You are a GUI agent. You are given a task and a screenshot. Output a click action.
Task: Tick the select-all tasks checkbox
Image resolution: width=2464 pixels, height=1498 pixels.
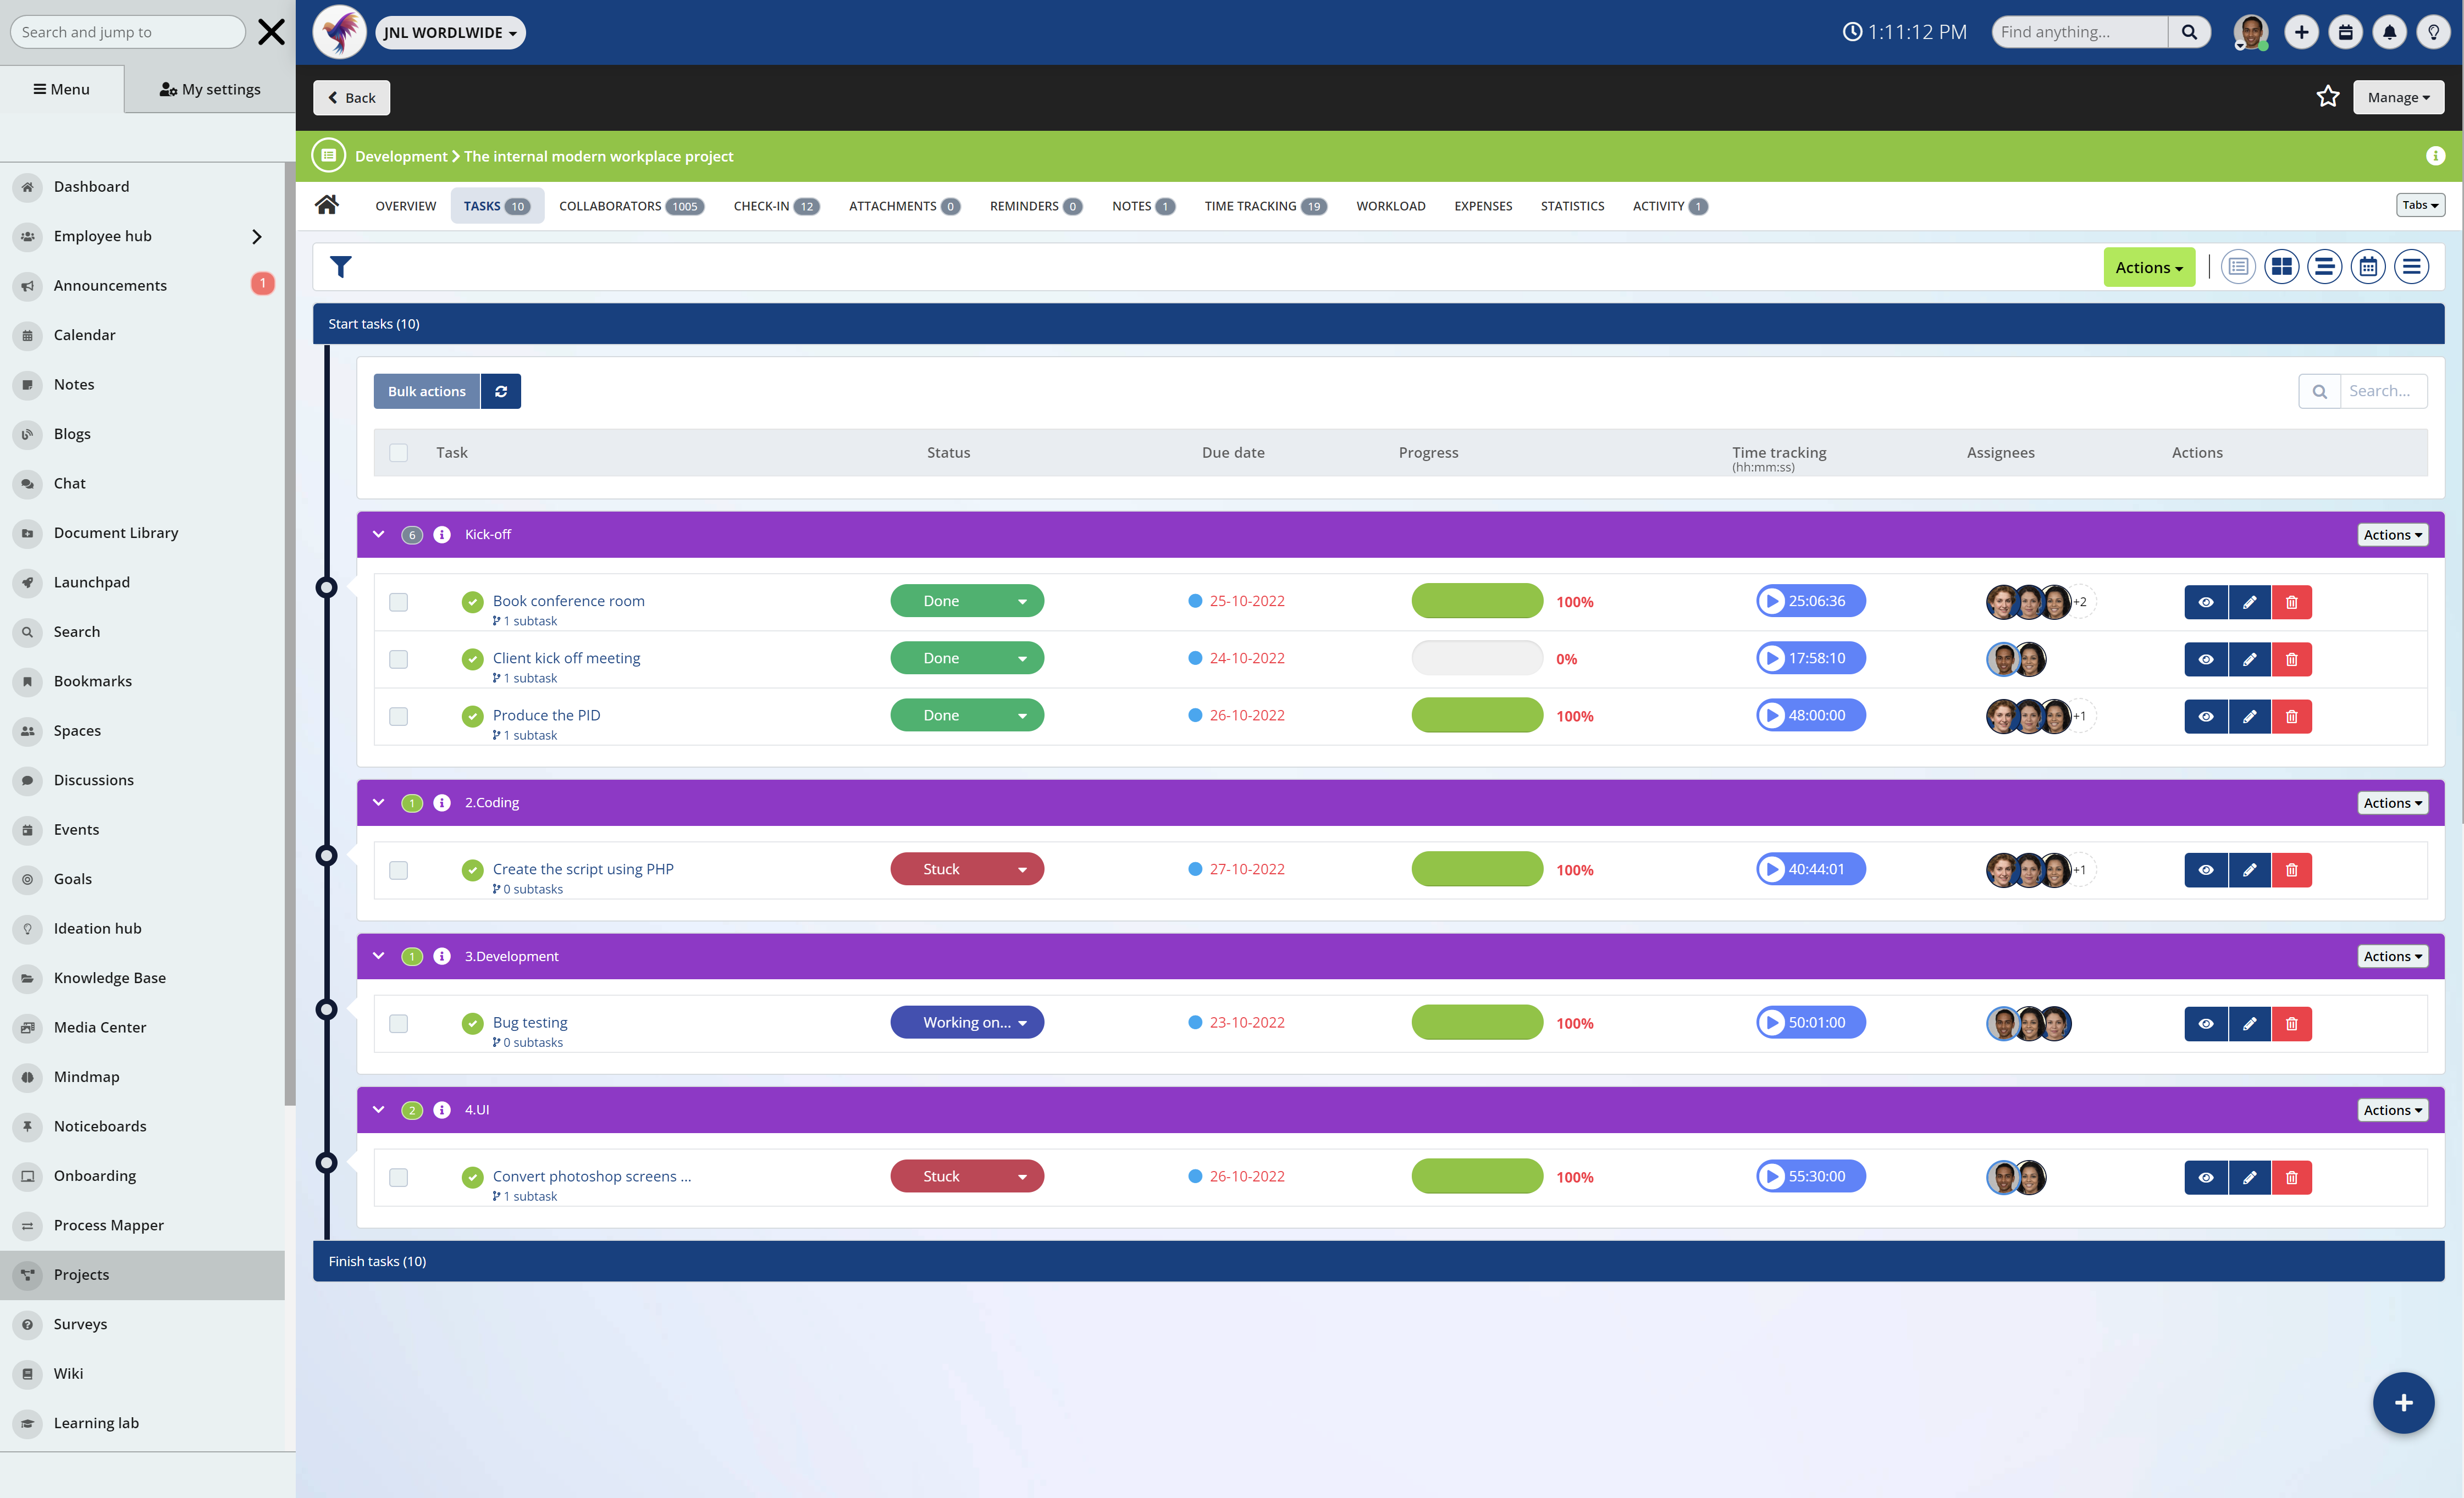(x=399, y=453)
